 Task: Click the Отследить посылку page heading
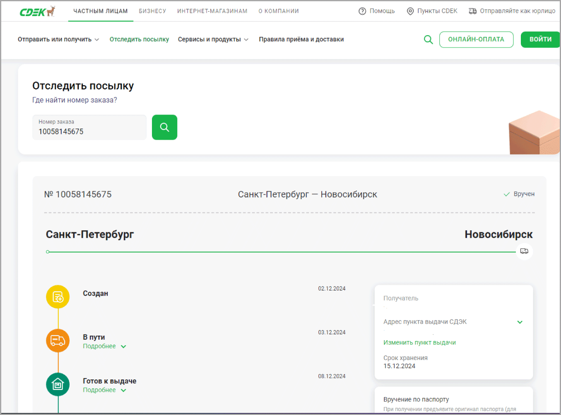(x=83, y=86)
